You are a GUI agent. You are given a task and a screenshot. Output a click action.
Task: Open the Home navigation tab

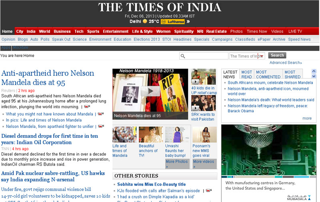point(7,31)
